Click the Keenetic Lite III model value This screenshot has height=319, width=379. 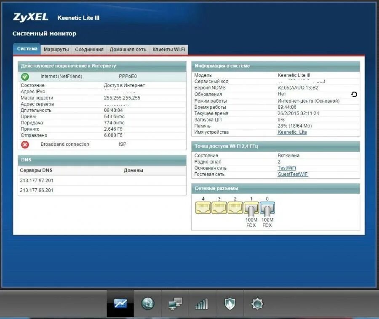pos(294,75)
